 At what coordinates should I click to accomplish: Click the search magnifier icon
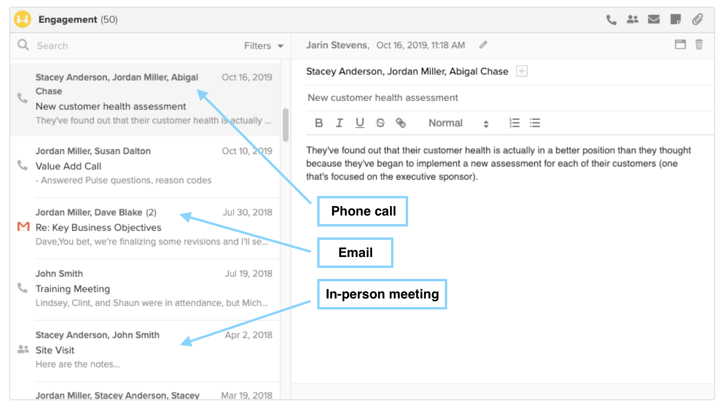[23, 45]
